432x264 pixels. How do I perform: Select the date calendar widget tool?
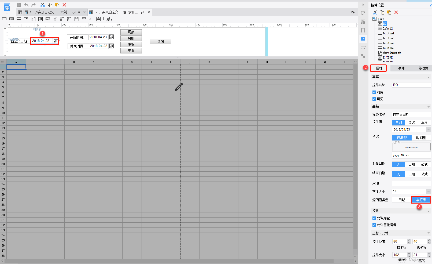tap(40, 19)
